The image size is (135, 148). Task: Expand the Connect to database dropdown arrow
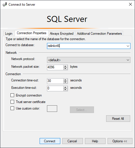[128, 46]
